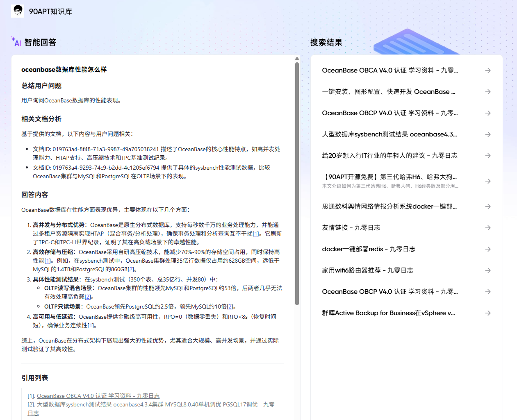Click citation [2] after 有效处理高负载
Image resolution: width=517 pixels, height=420 pixels.
[88, 297]
